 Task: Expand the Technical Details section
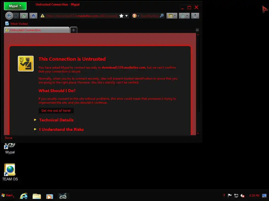(56, 120)
